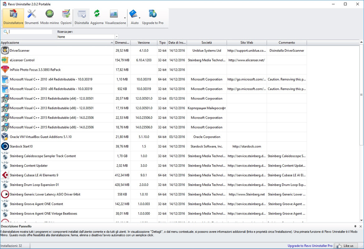
Task: Select Microsoft Visual C++ 2010 x86 Redistributable row
Action: tap(153, 89)
